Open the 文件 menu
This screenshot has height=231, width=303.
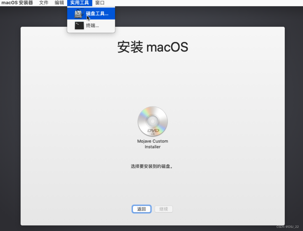point(44,3)
